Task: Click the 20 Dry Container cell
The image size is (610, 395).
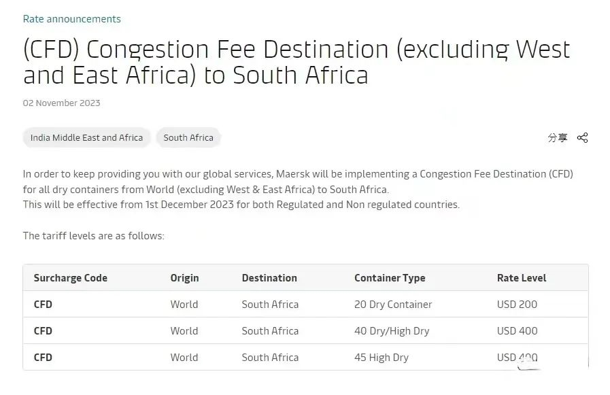Action: point(393,305)
